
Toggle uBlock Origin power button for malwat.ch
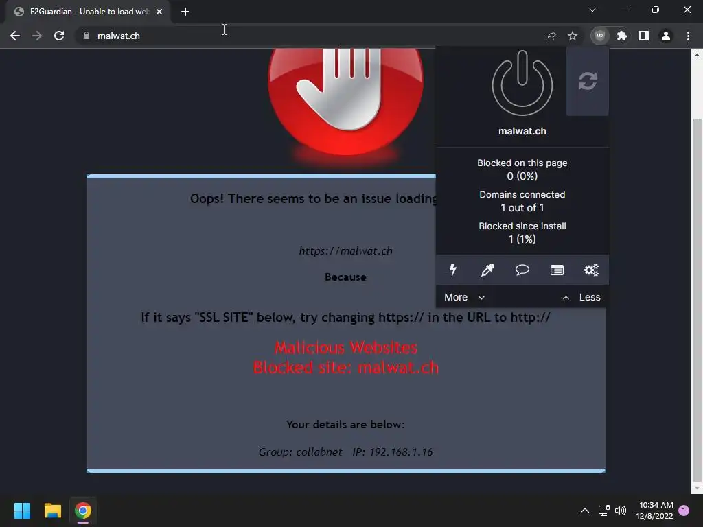point(522,83)
